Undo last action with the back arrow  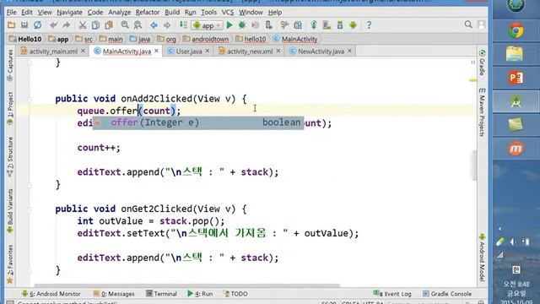point(53,25)
